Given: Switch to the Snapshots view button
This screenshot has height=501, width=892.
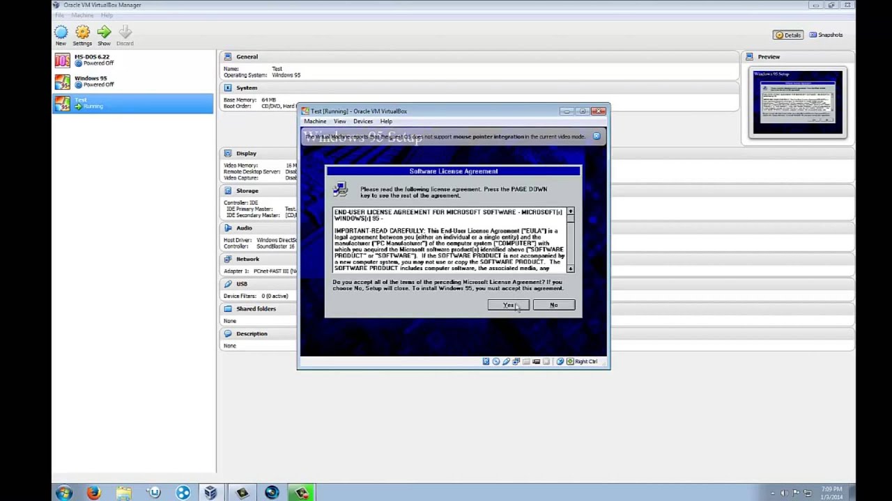Looking at the screenshot, I should coord(826,35).
